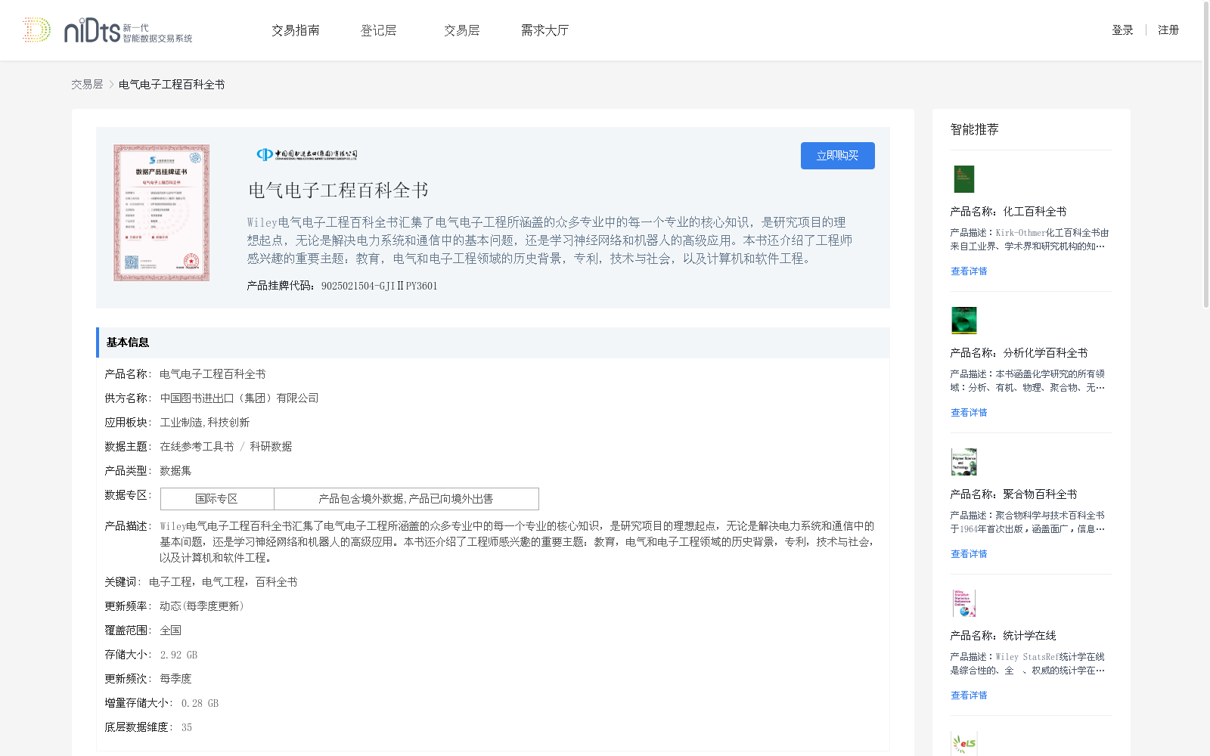The image size is (1210, 756).
Task: Click the product code 9025021504-GJIⅡPY3601
Action: (x=380, y=286)
